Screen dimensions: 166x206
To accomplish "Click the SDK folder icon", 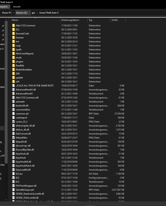I will pos(13,74).
